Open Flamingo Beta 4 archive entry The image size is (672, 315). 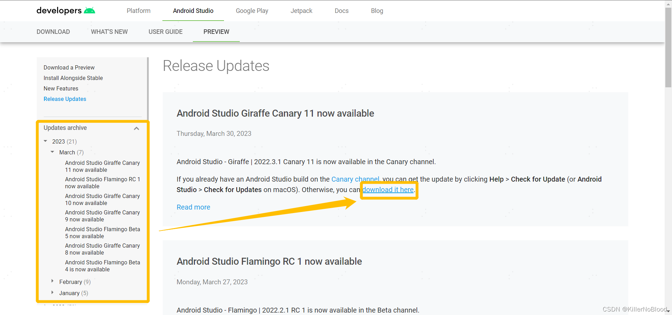pos(103,266)
